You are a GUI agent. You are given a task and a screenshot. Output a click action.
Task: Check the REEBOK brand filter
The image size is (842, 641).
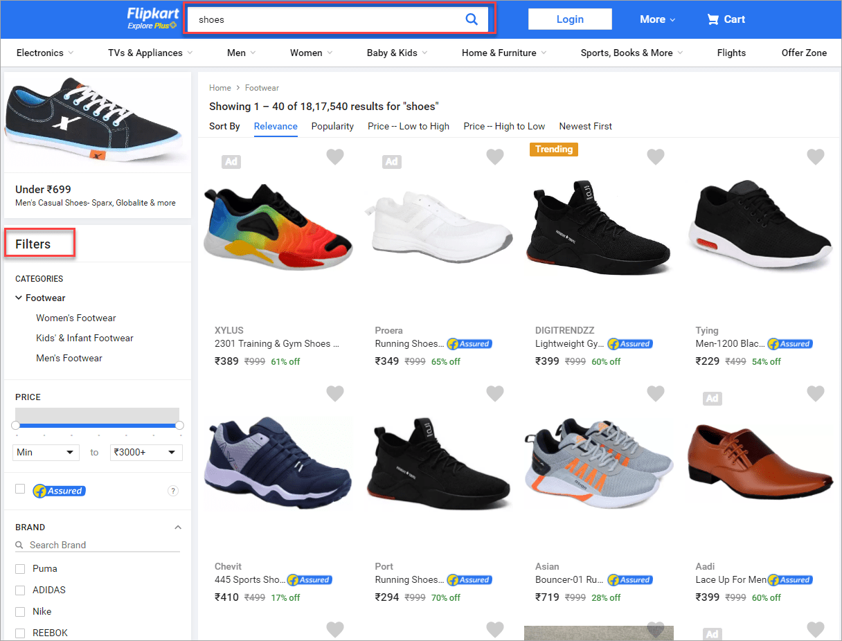click(20, 633)
